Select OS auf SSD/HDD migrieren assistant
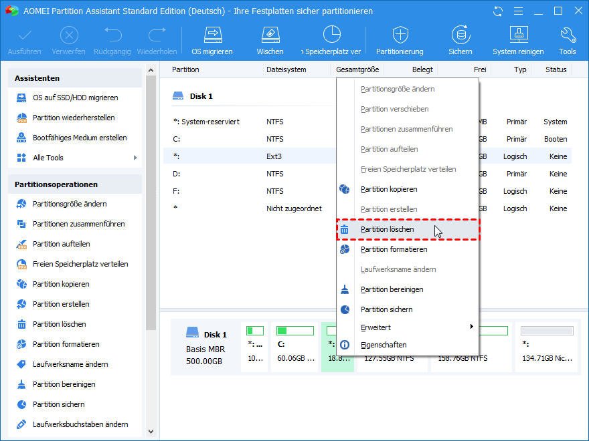 click(75, 98)
